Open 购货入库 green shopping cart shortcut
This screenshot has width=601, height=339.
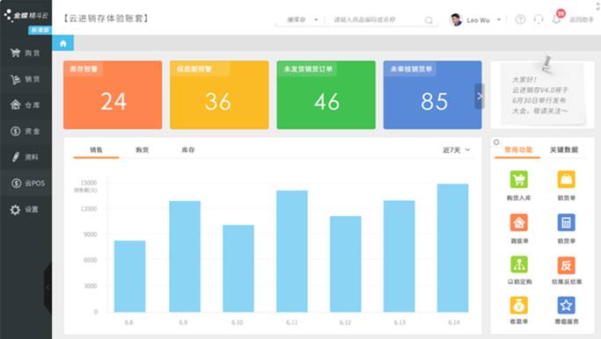click(x=519, y=179)
